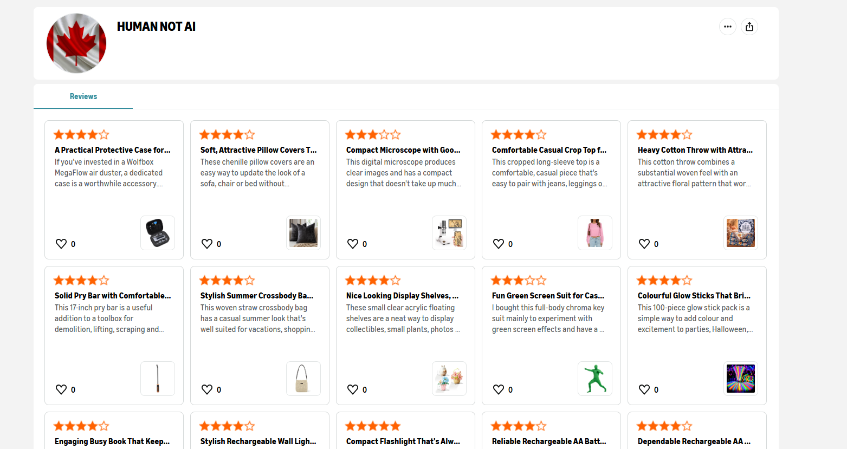This screenshot has width=847, height=449.
Task: Heart the Green Screen Suit review
Action: [x=499, y=389]
